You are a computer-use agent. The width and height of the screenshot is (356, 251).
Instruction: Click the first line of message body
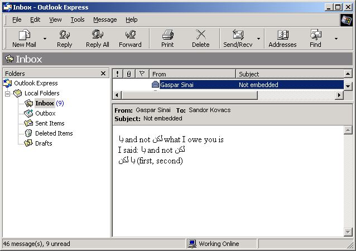pos(171,139)
